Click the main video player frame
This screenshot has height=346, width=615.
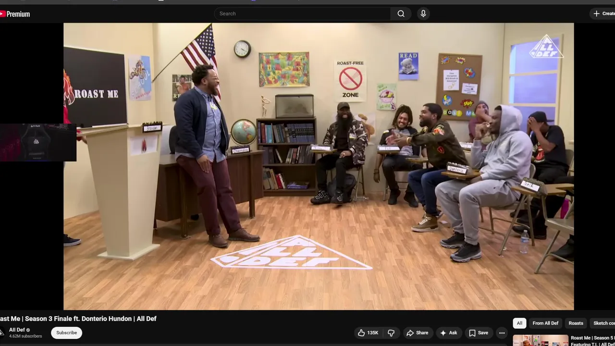point(319,166)
